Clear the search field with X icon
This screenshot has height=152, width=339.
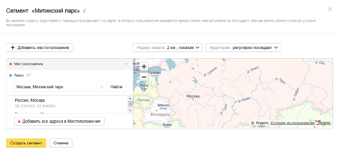[x=102, y=87]
